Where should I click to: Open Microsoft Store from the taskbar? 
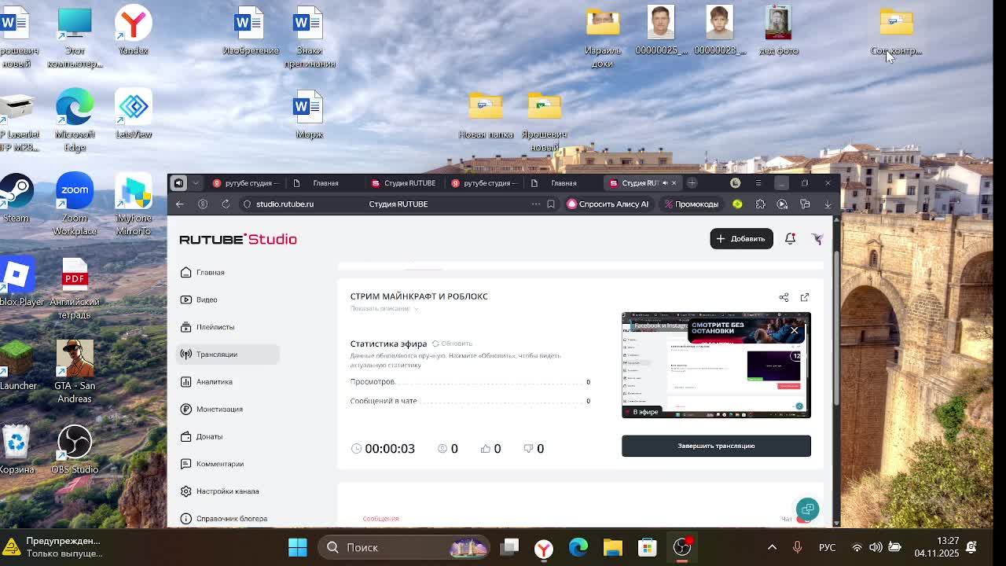(648, 547)
